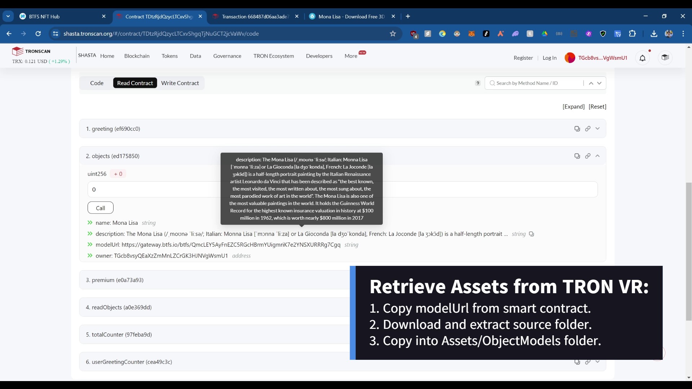Open the notifications bell icon
The height and width of the screenshot is (389, 692).
click(x=642, y=58)
